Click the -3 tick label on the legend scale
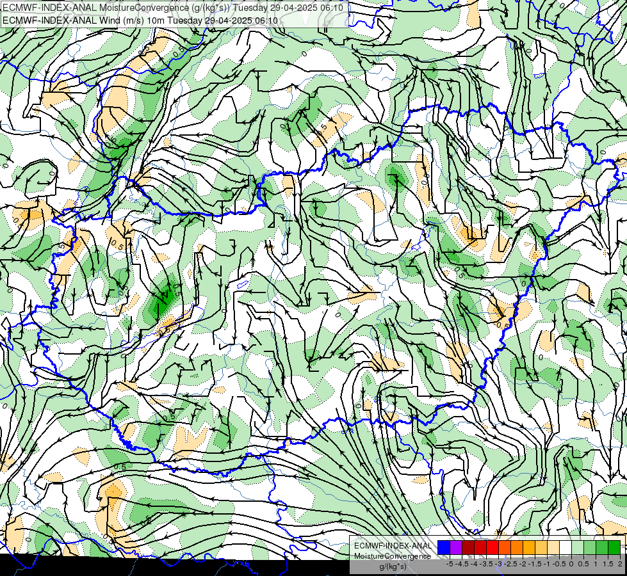This screenshot has width=627, height=576. 498,564
